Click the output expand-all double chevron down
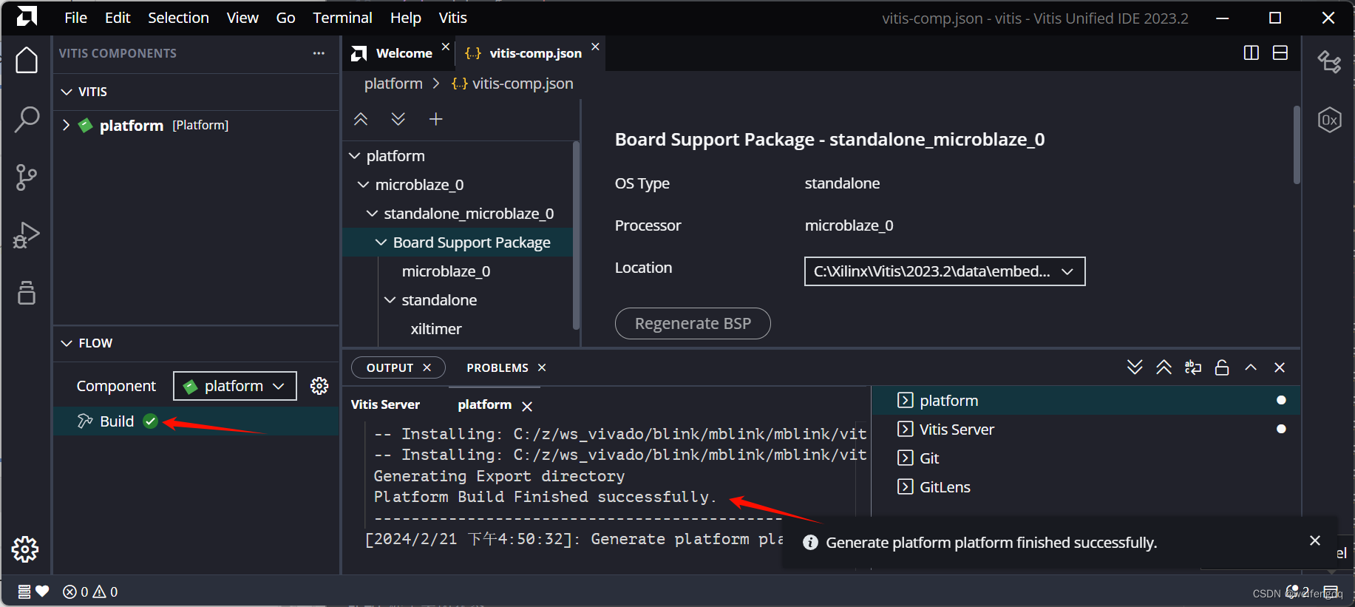Image resolution: width=1355 pixels, height=607 pixels. pos(1135,367)
